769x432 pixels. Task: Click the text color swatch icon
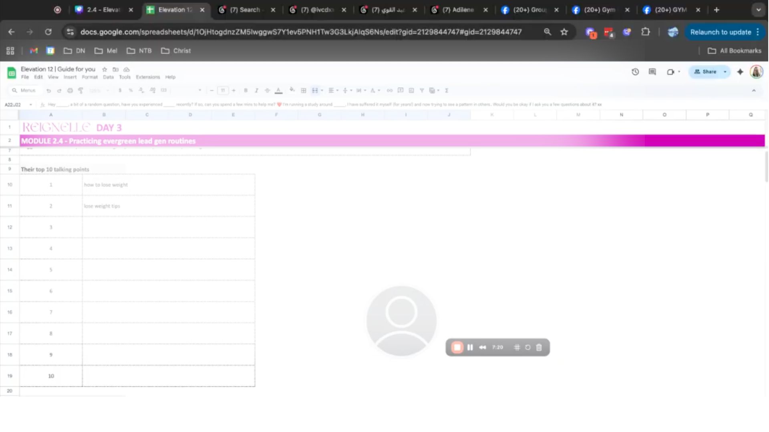(279, 90)
